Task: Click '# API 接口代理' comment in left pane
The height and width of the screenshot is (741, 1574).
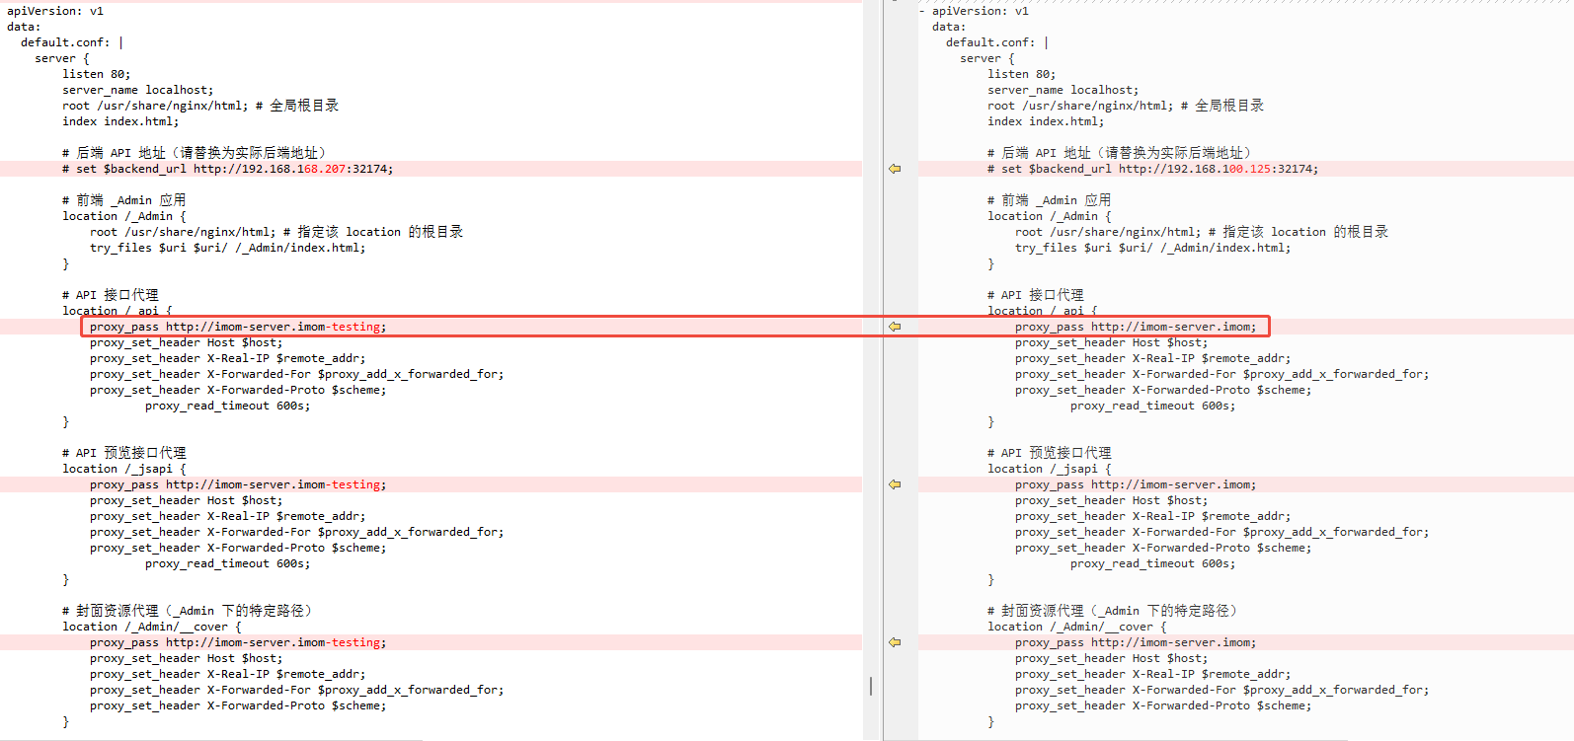Action: [x=111, y=295]
